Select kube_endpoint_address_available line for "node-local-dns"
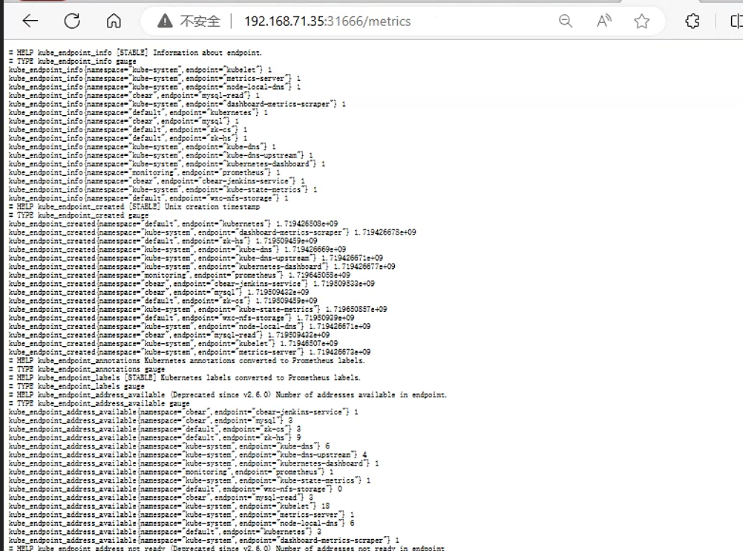 (x=182, y=522)
